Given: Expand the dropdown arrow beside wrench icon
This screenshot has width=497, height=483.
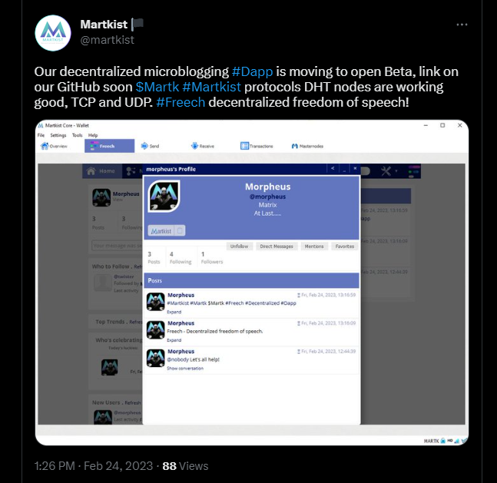Looking at the screenshot, I should (x=396, y=171).
